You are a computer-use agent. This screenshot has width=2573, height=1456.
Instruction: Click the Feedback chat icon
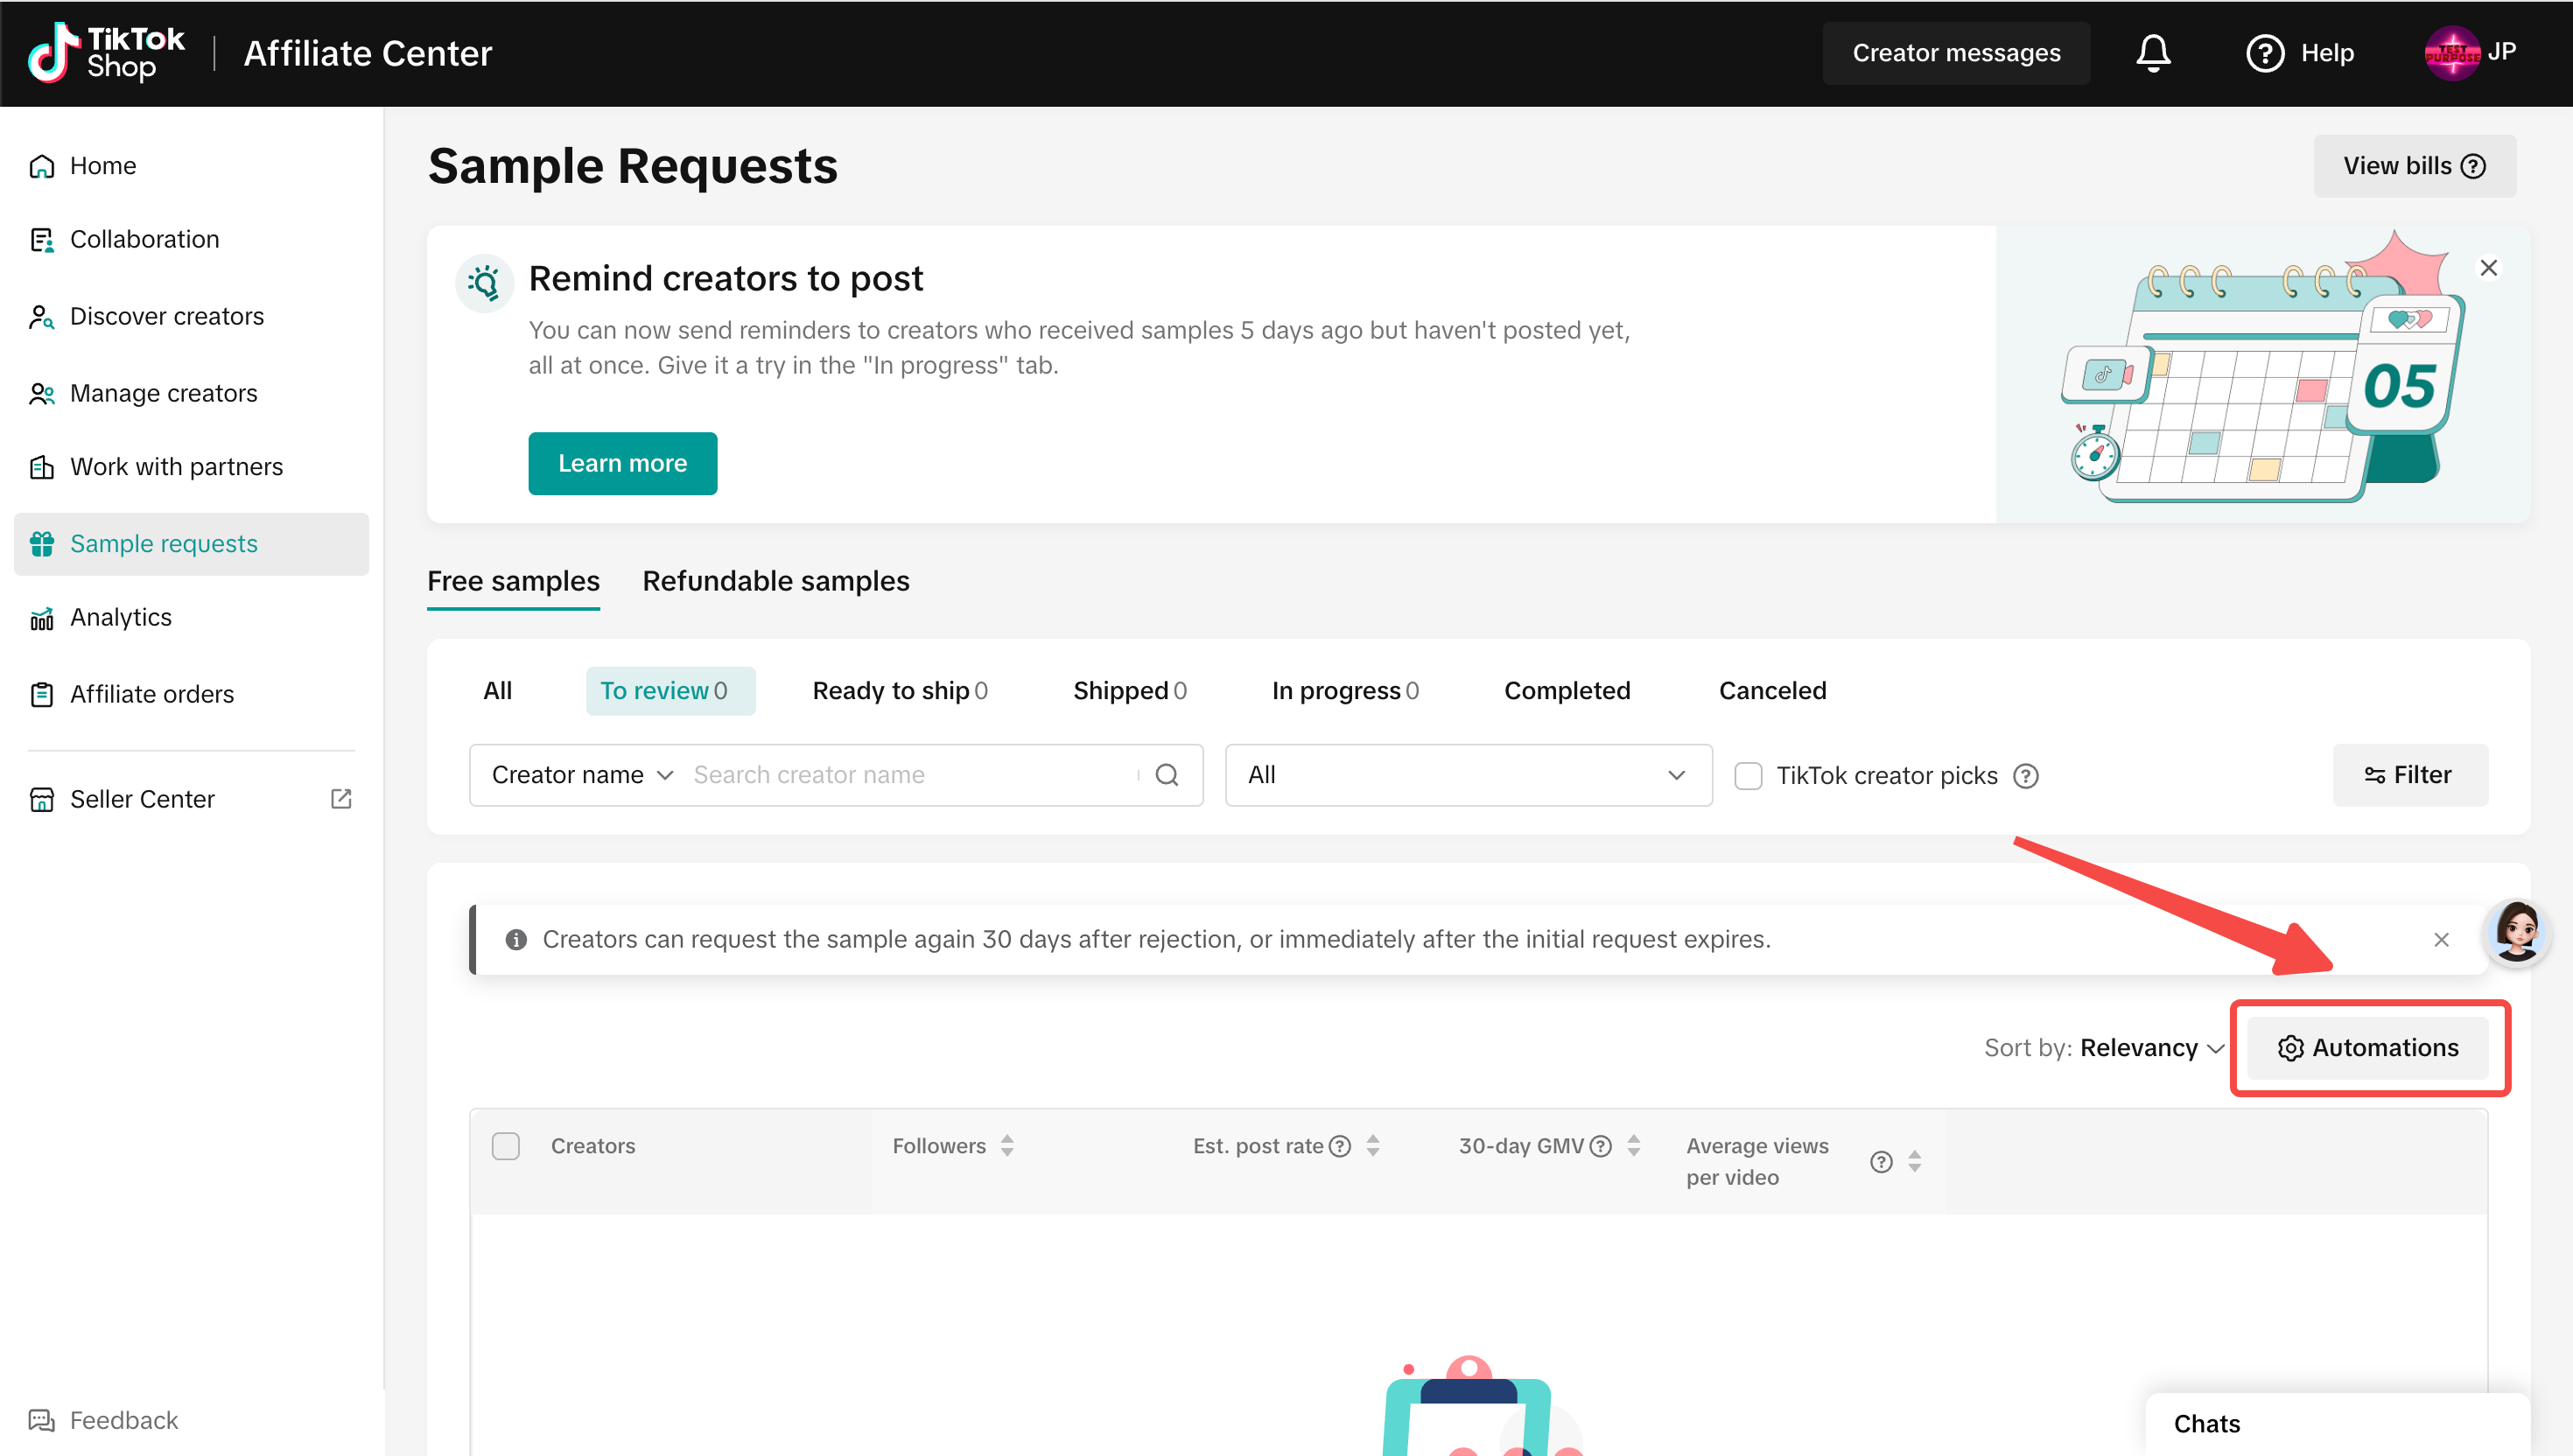click(x=42, y=1421)
